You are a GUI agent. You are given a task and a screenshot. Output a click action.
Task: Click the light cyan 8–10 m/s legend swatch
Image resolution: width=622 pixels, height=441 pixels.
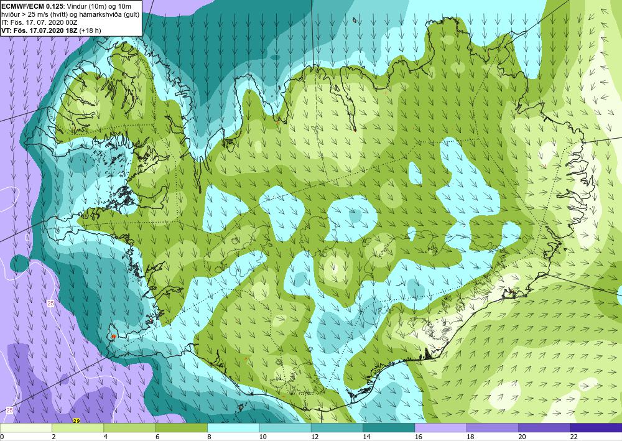coord(233,428)
